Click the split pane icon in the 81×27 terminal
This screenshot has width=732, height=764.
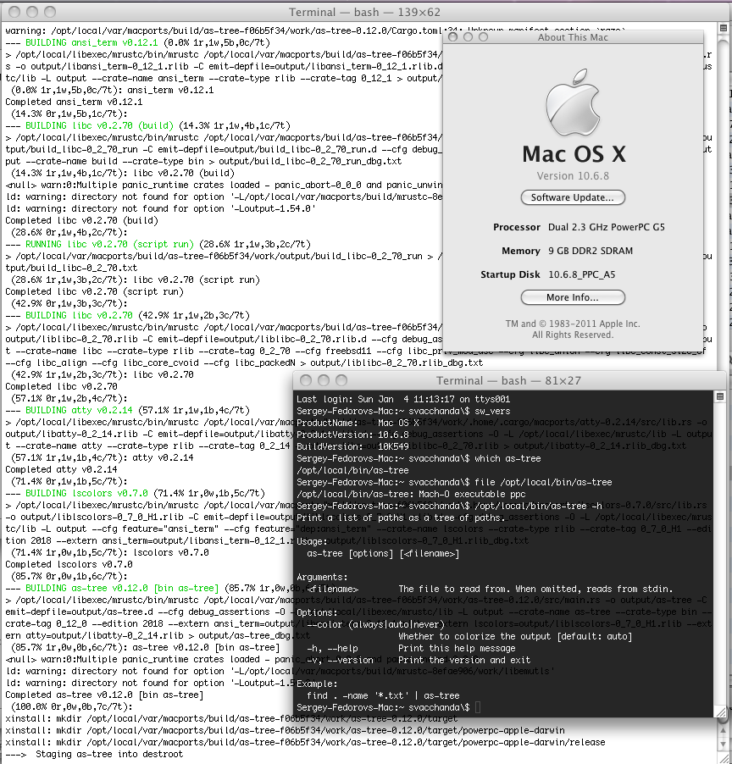[720, 396]
